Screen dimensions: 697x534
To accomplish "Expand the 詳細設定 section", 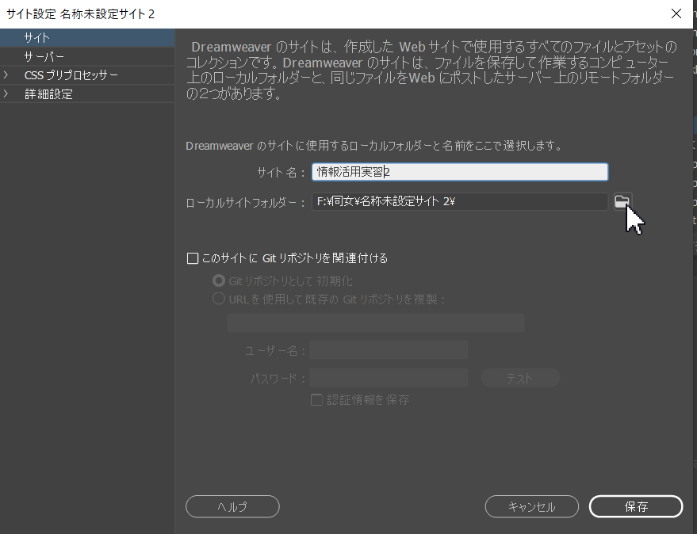I will pos(6,94).
